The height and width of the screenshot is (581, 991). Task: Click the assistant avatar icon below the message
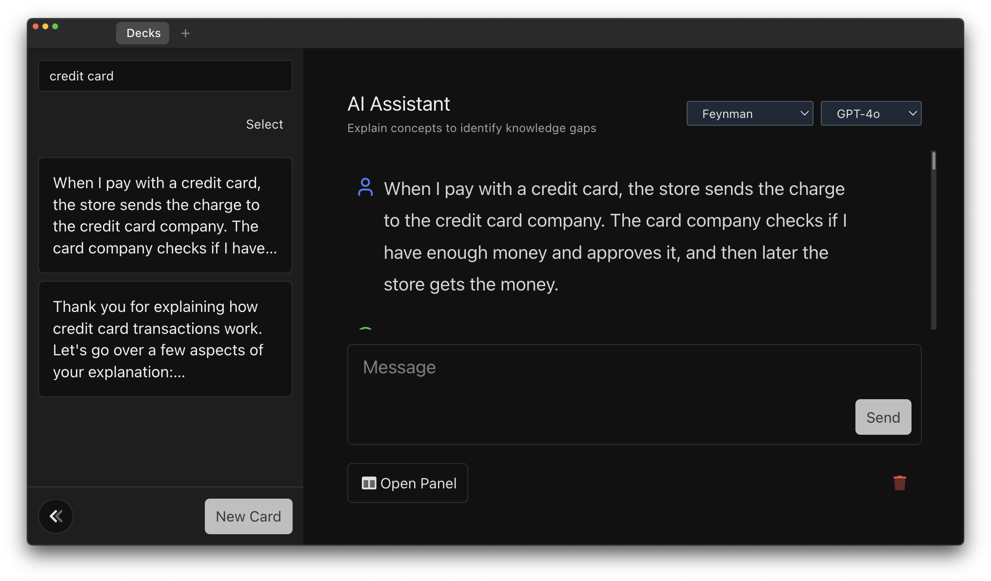point(365,329)
